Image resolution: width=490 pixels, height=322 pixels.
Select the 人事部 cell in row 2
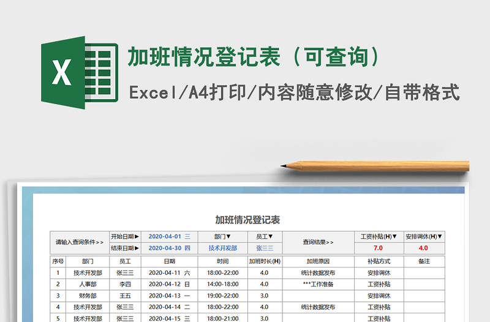[x=88, y=284]
